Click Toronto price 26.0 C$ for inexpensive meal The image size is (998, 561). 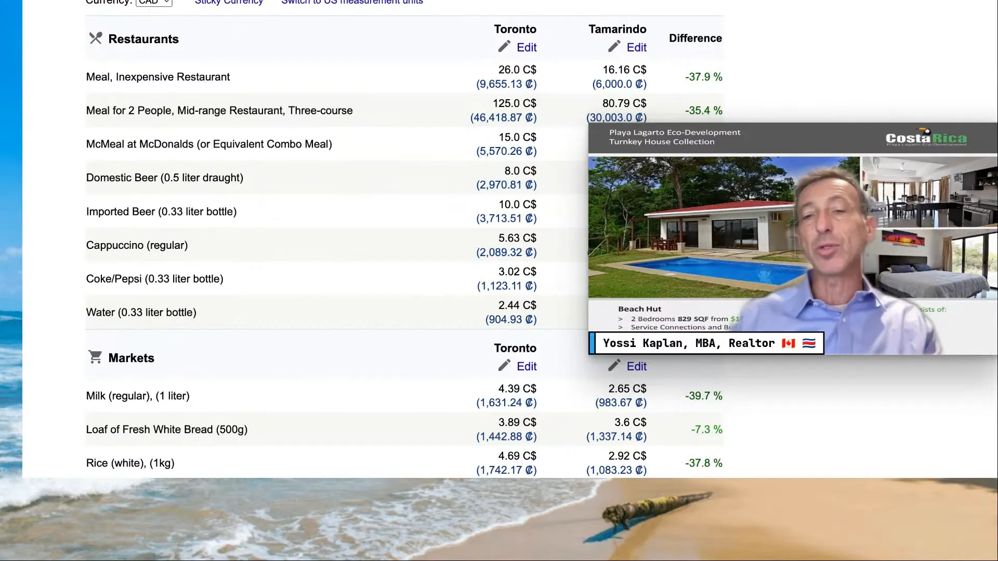pos(517,70)
